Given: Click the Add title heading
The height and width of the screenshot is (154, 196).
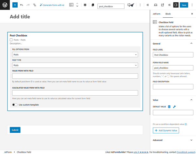Looking at the screenshot, I should pyautogui.click(x=20, y=17).
